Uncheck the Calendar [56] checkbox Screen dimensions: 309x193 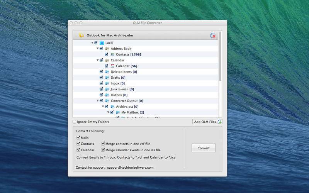coord(107,66)
